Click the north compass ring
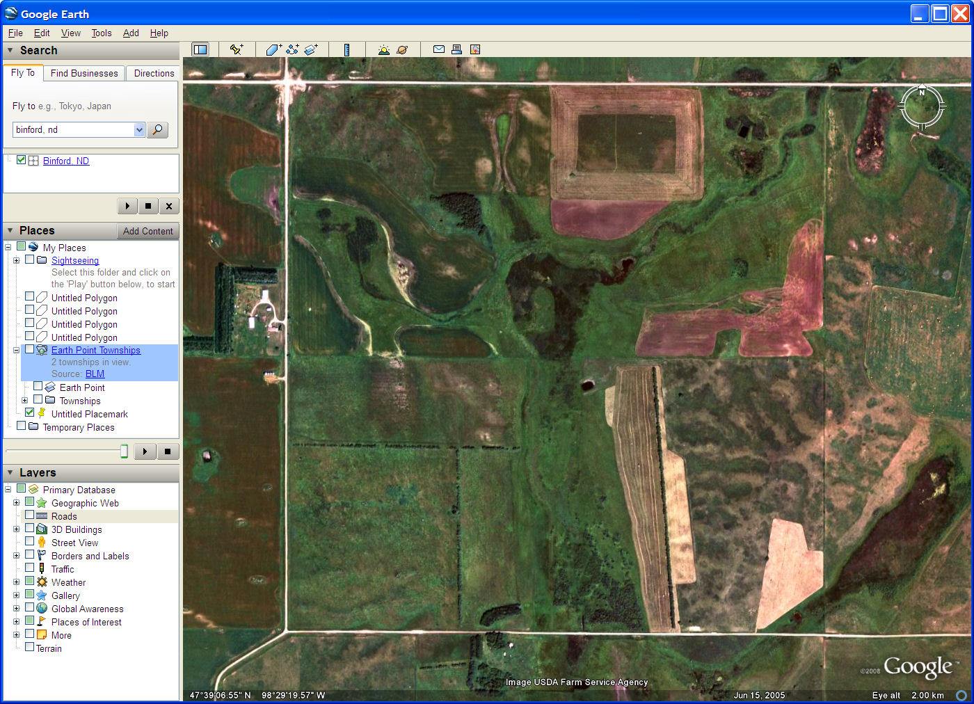The height and width of the screenshot is (704, 974). coord(922,107)
